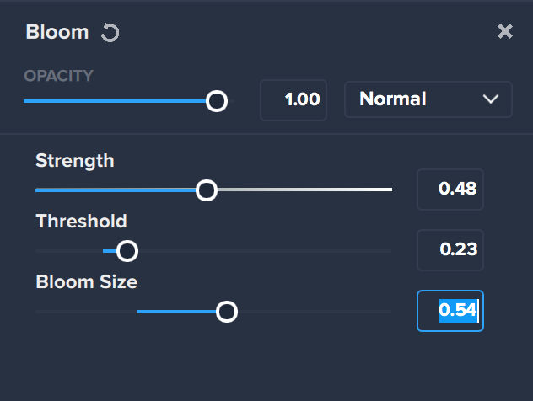Click the Opacity slider handle
Image resolution: width=533 pixels, height=401 pixels.
pyautogui.click(x=217, y=101)
